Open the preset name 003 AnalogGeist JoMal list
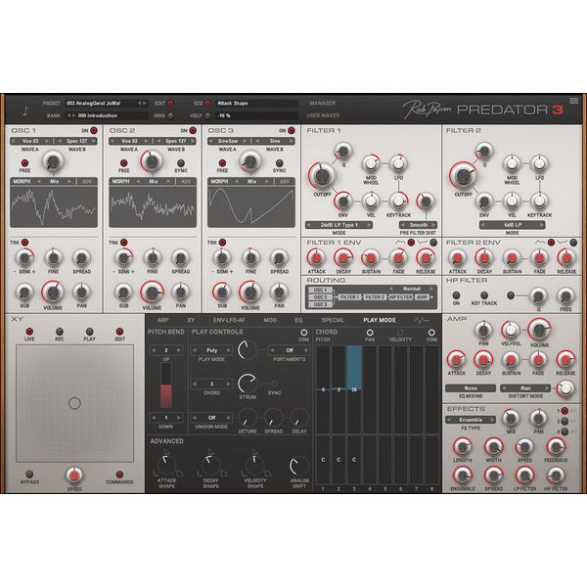This screenshot has width=587, height=587. point(101,104)
